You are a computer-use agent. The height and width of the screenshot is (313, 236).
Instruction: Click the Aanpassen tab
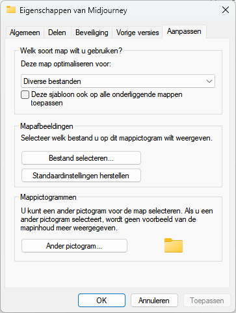184,31
